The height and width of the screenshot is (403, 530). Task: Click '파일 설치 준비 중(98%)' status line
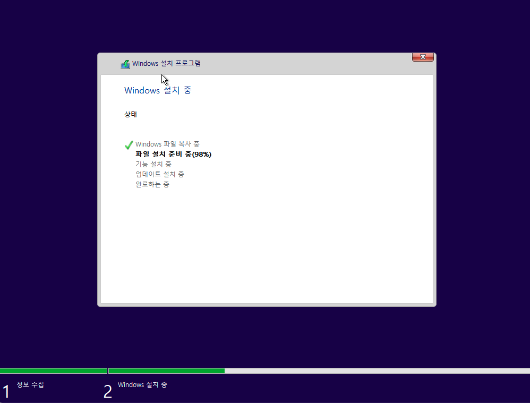pyautogui.click(x=174, y=154)
